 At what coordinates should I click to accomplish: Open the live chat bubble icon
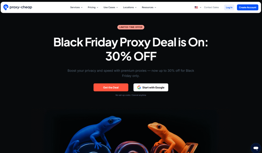tap(256, 148)
